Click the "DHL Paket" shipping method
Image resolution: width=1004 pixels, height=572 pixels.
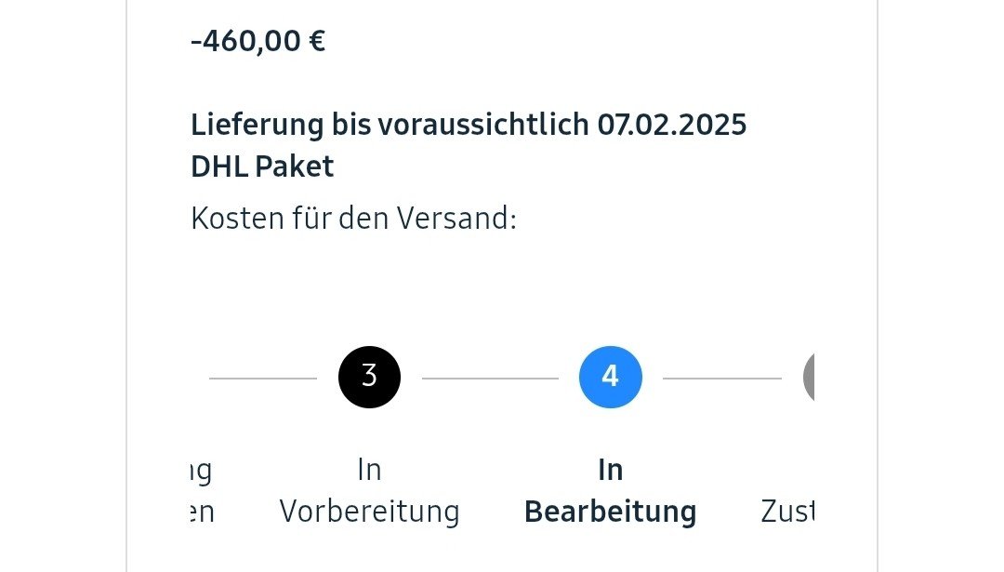pos(262,166)
